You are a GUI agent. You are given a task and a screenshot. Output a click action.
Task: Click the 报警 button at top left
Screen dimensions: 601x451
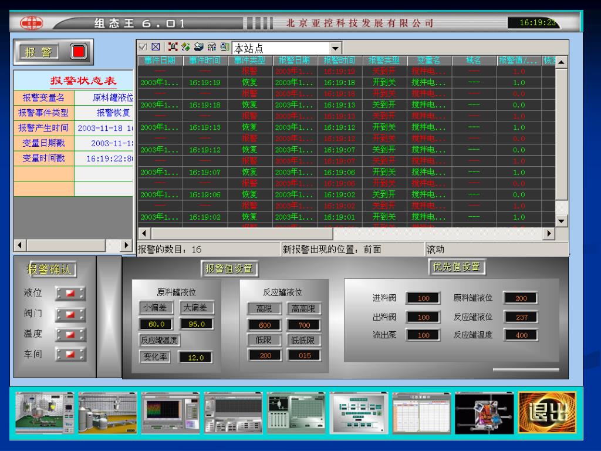click(x=38, y=52)
